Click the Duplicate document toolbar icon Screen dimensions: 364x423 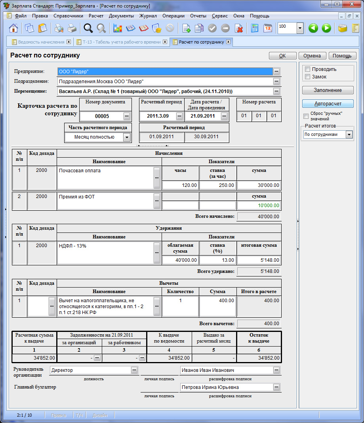click(x=199, y=28)
